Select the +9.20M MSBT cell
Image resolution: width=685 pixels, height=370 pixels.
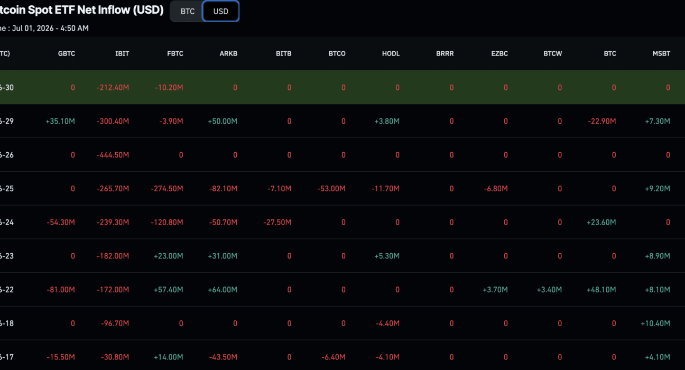pyautogui.click(x=658, y=188)
